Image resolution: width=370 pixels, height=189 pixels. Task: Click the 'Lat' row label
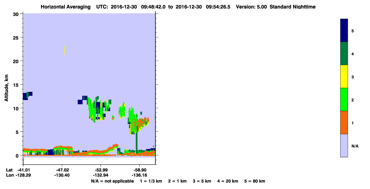tap(9, 170)
